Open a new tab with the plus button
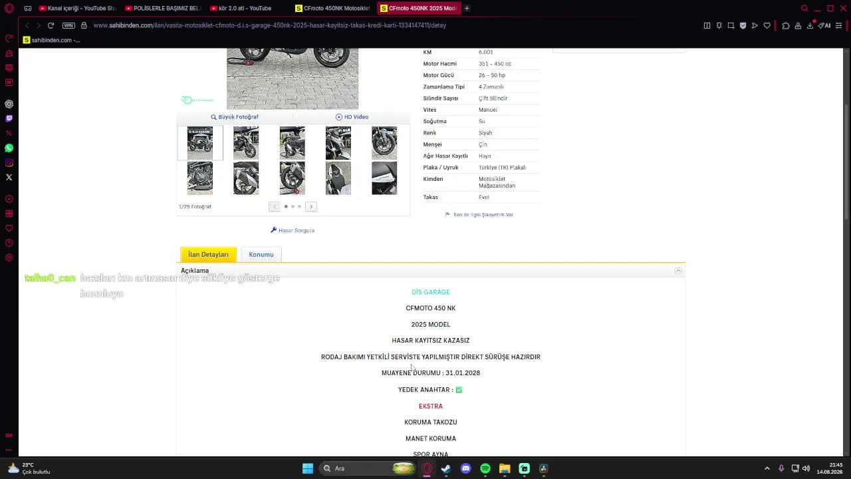851x479 pixels. (x=467, y=8)
